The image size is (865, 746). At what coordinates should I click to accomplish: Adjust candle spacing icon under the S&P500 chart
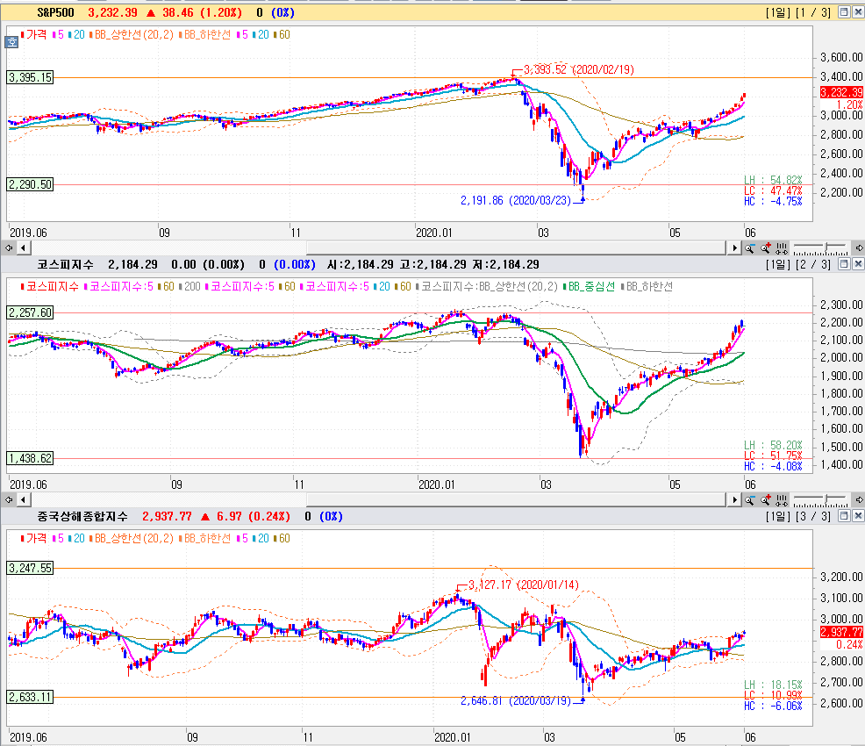782,248
